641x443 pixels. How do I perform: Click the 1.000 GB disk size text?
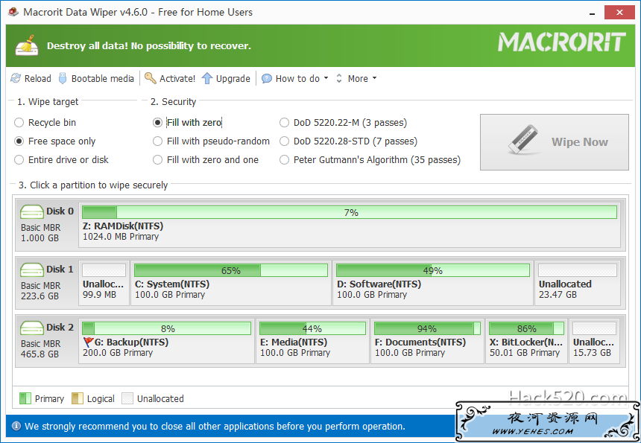click(40, 238)
